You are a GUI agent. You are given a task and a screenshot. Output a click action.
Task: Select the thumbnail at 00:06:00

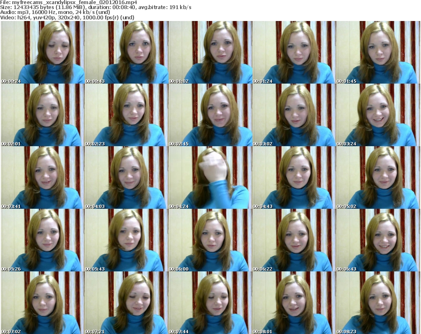click(x=210, y=241)
